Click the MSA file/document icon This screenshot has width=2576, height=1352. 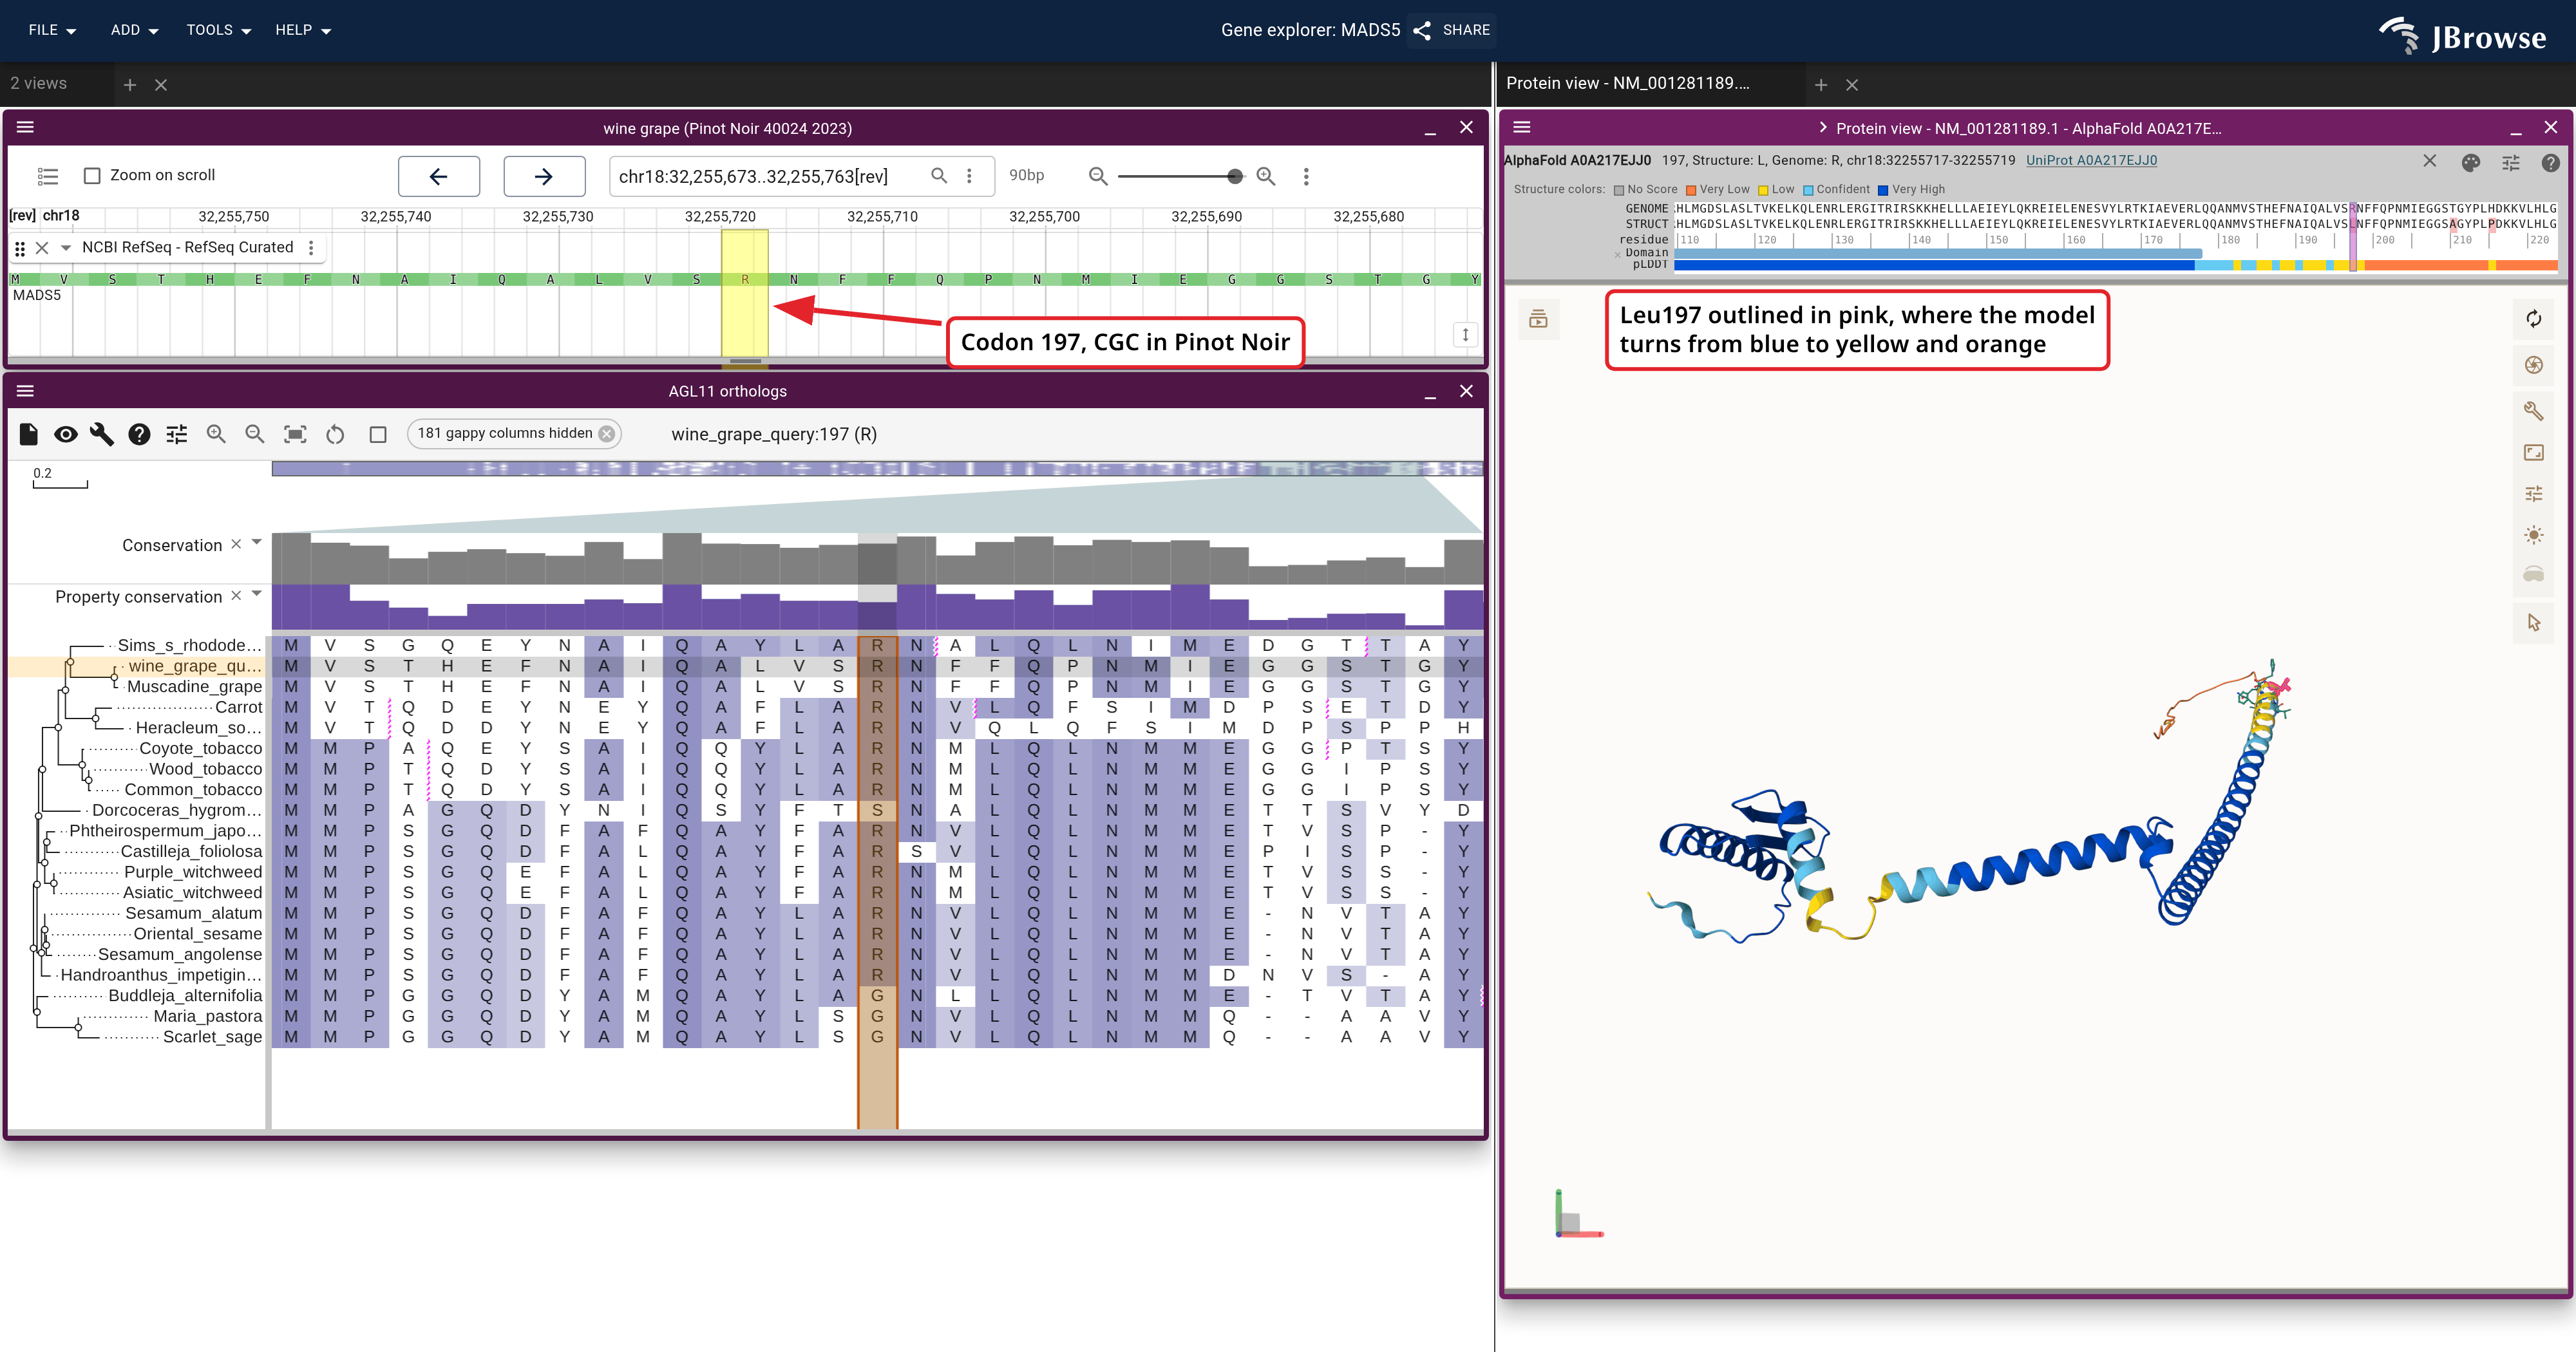[29, 434]
